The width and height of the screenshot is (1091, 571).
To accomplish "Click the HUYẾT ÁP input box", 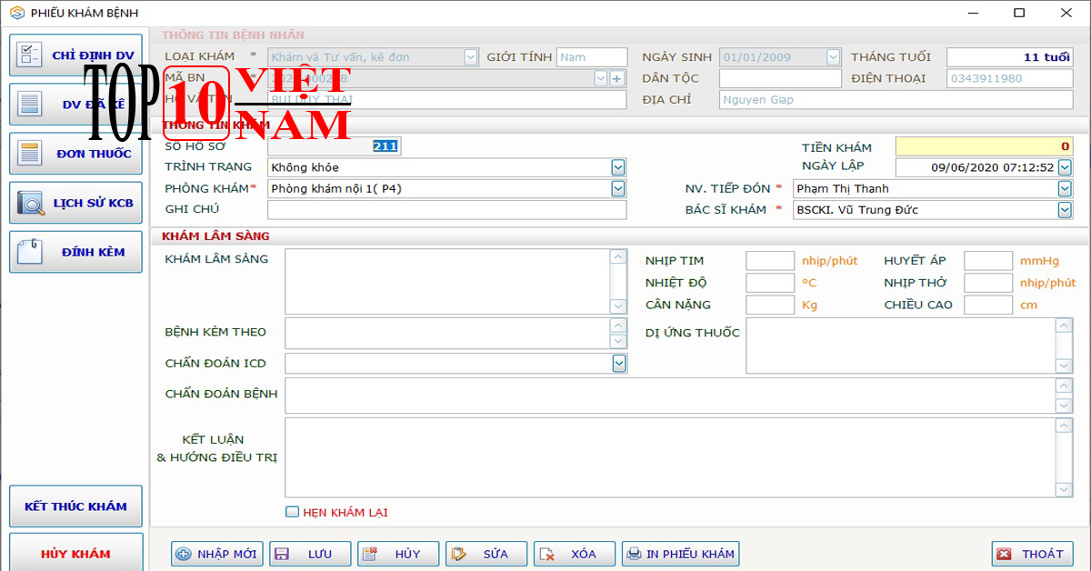I will pos(988,261).
